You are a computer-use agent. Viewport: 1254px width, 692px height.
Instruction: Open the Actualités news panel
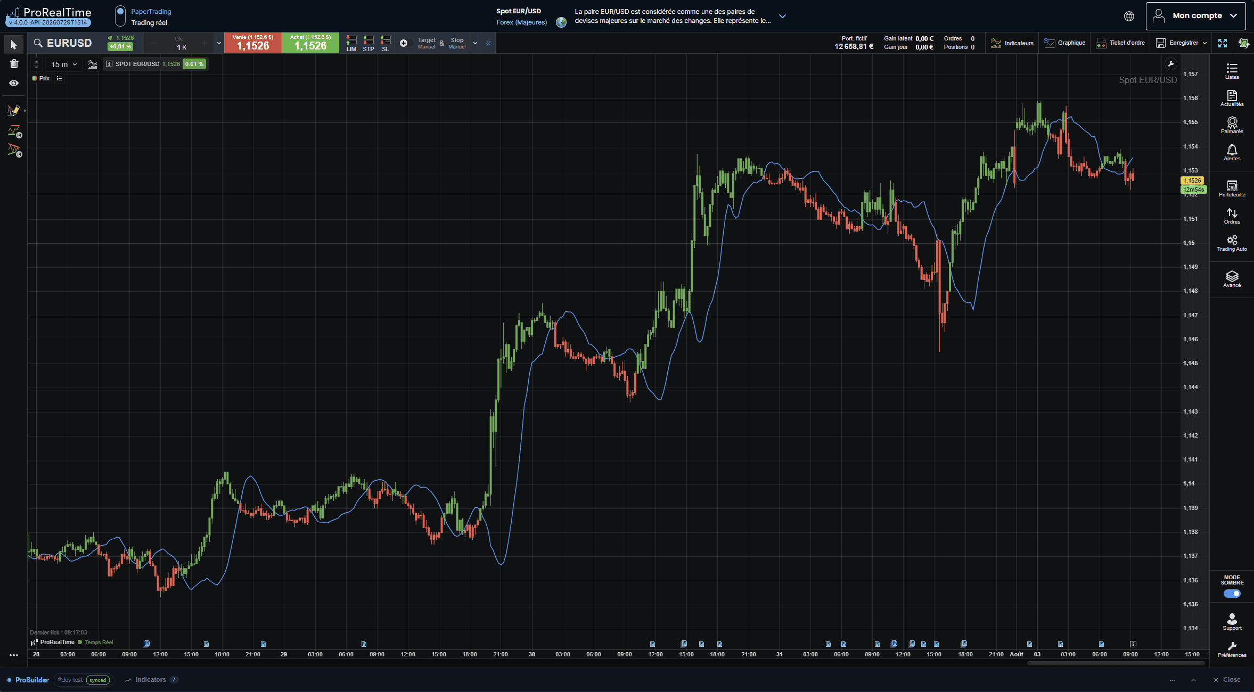point(1232,98)
